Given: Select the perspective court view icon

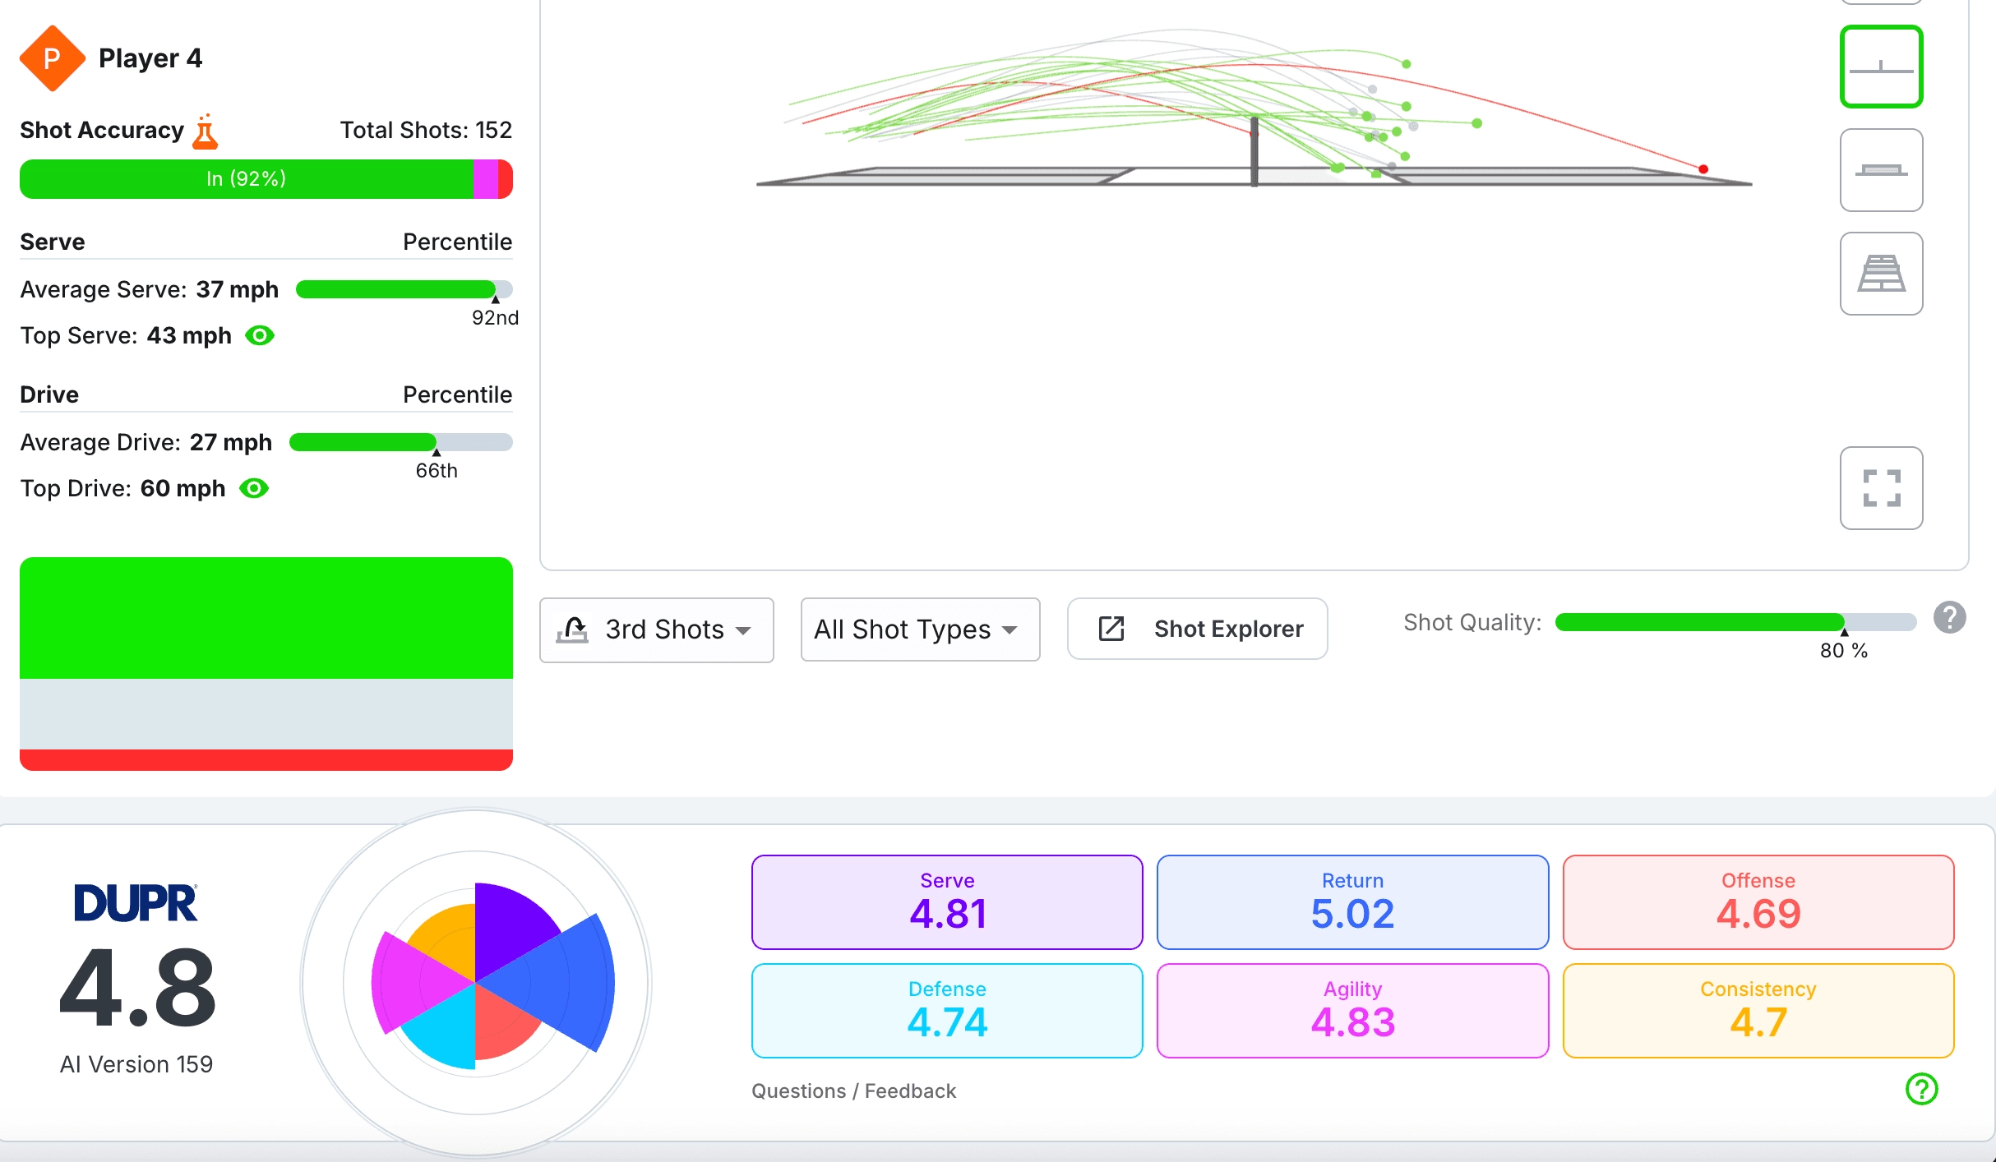Looking at the screenshot, I should (x=1881, y=274).
